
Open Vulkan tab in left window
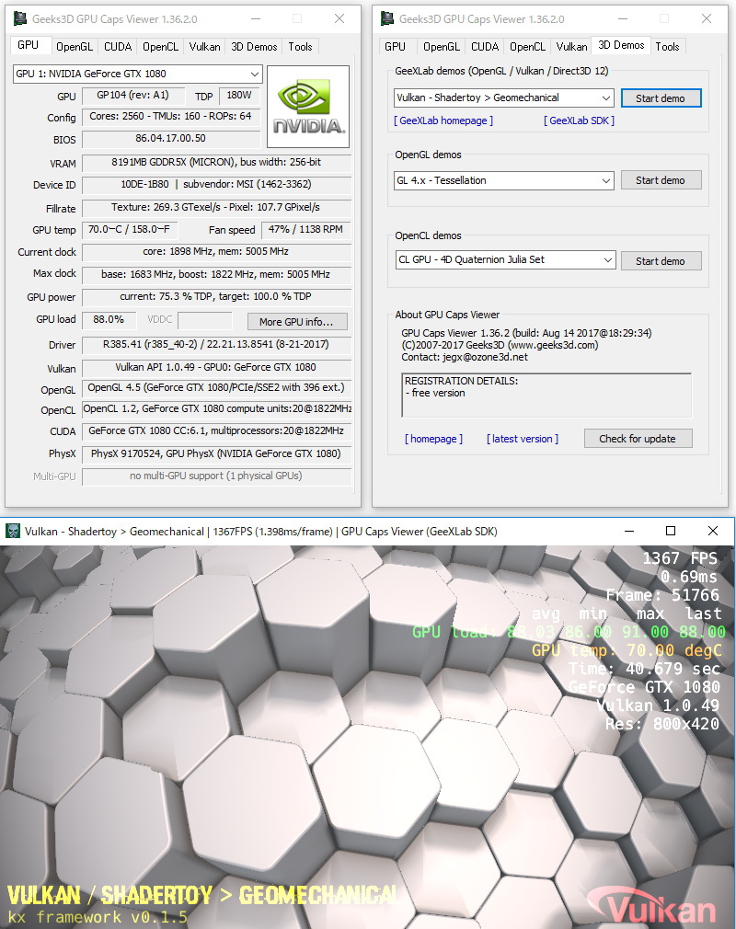point(204,47)
